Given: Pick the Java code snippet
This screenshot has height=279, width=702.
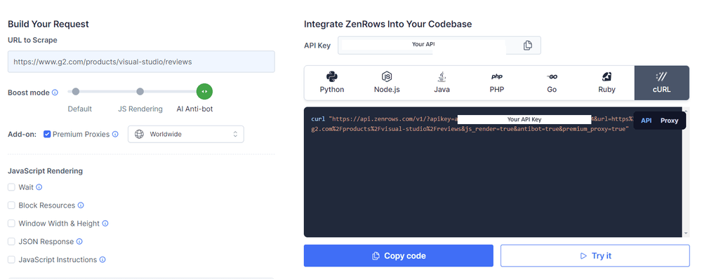Looking at the screenshot, I should (442, 83).
